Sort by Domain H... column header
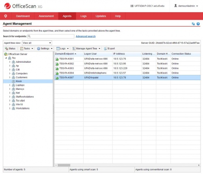 [163, 54]
